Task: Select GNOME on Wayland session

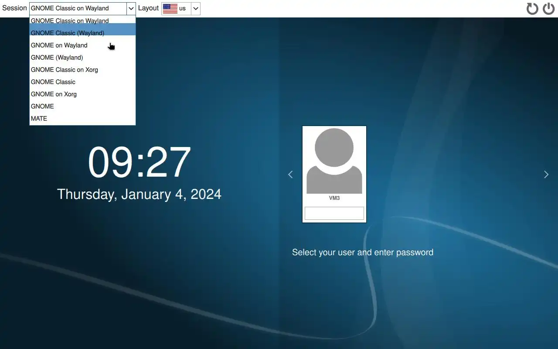Action: [x=82, y=45]
